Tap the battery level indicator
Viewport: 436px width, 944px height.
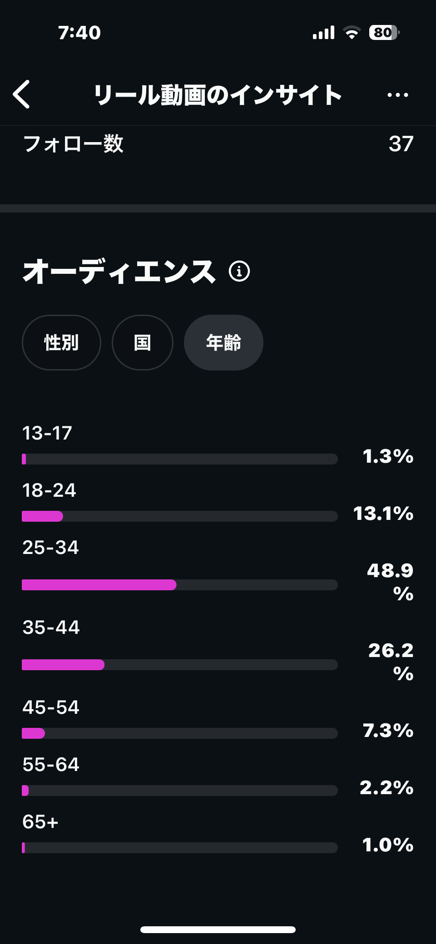pyautogui.click(x=384, y=33)
